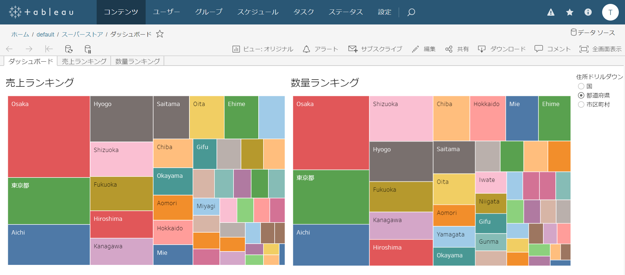
Task: Open favorites star in top bar
Action: click(x=569, y=12)
